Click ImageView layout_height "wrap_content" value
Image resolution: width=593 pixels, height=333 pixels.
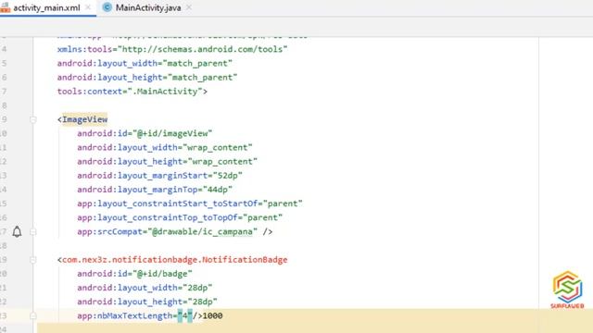pos(222,162)
